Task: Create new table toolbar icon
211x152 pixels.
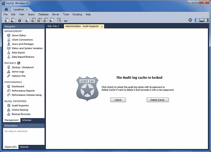Action: [x=33, y=20]
